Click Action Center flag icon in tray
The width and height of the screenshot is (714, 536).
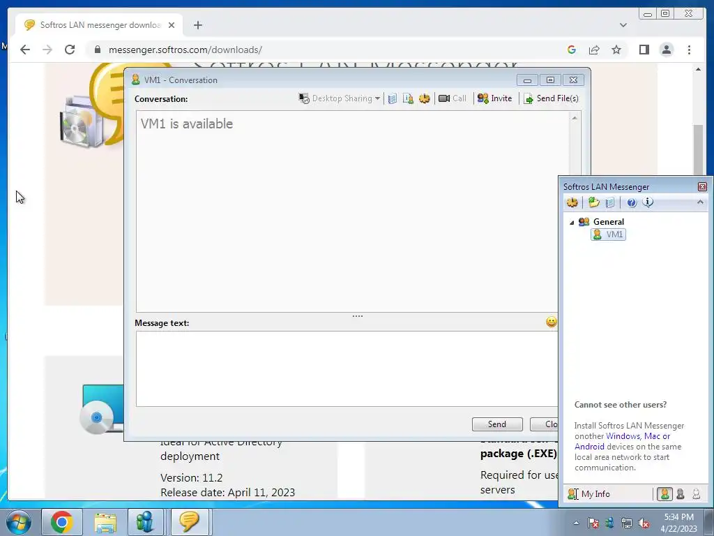(593, 523)
